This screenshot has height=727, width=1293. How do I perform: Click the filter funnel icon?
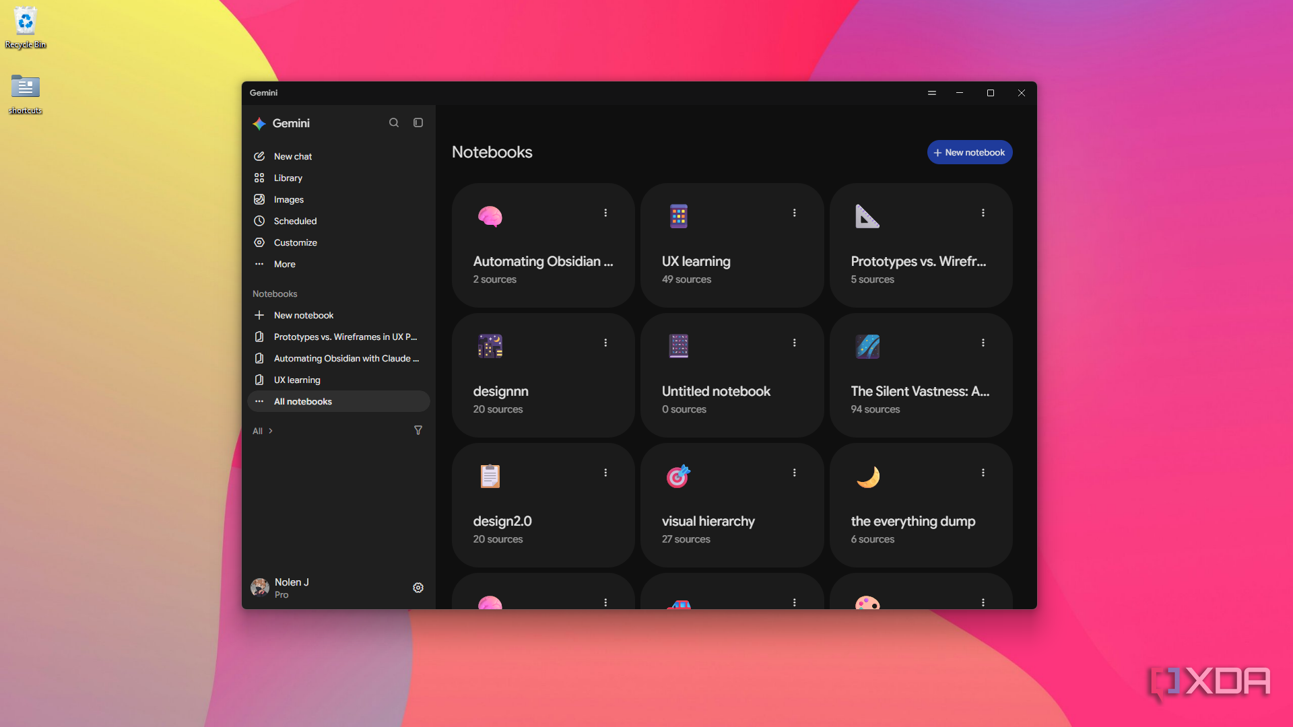click(x=418, y=430)
